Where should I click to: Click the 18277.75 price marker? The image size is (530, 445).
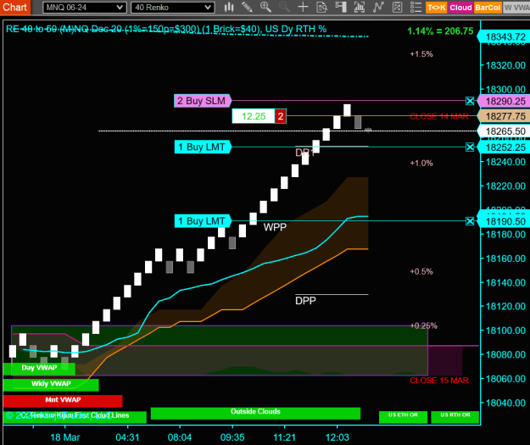coord(505,116)
